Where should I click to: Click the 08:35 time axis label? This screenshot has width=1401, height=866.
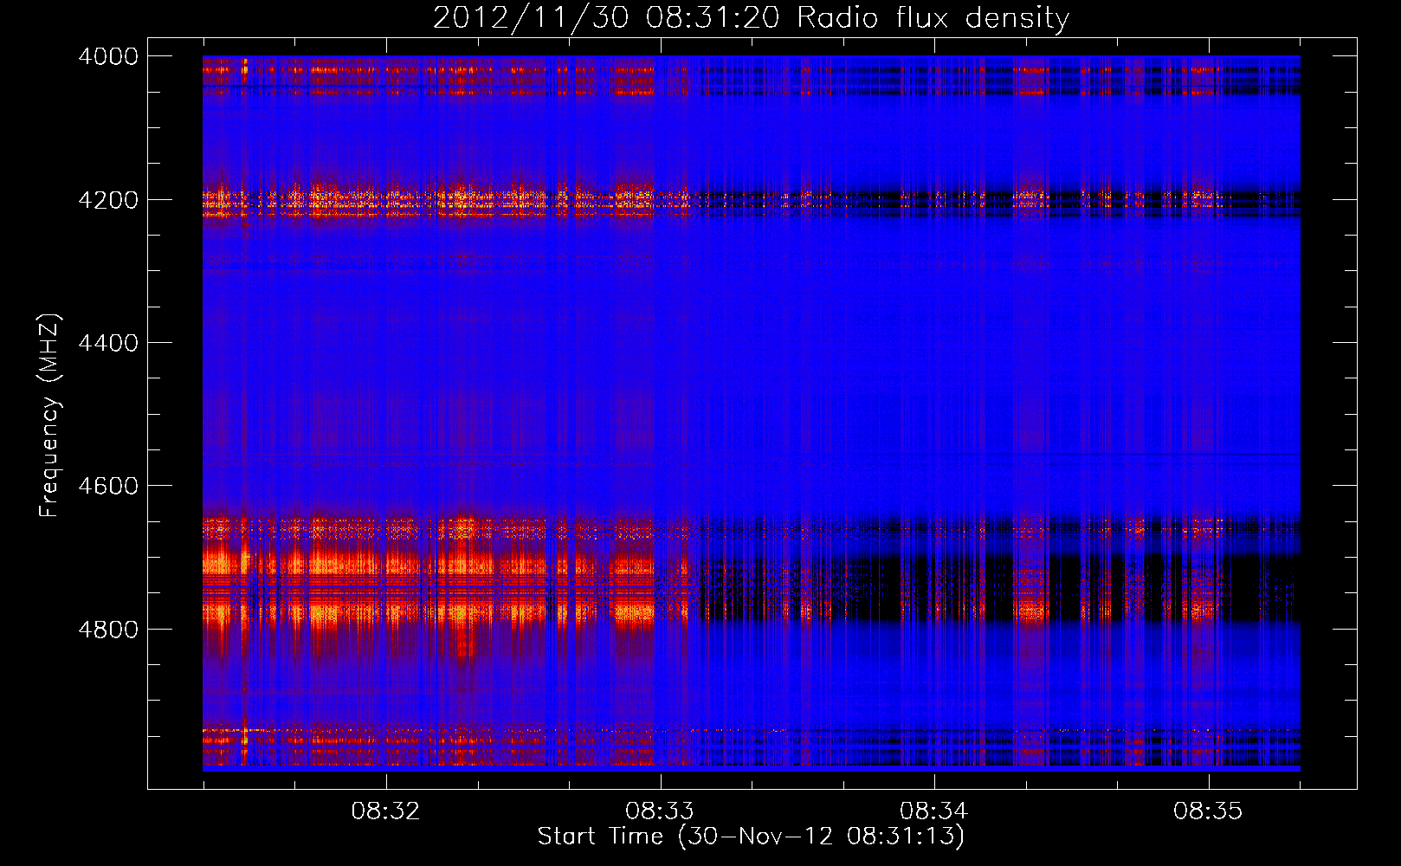click(x=1208, y=811)
